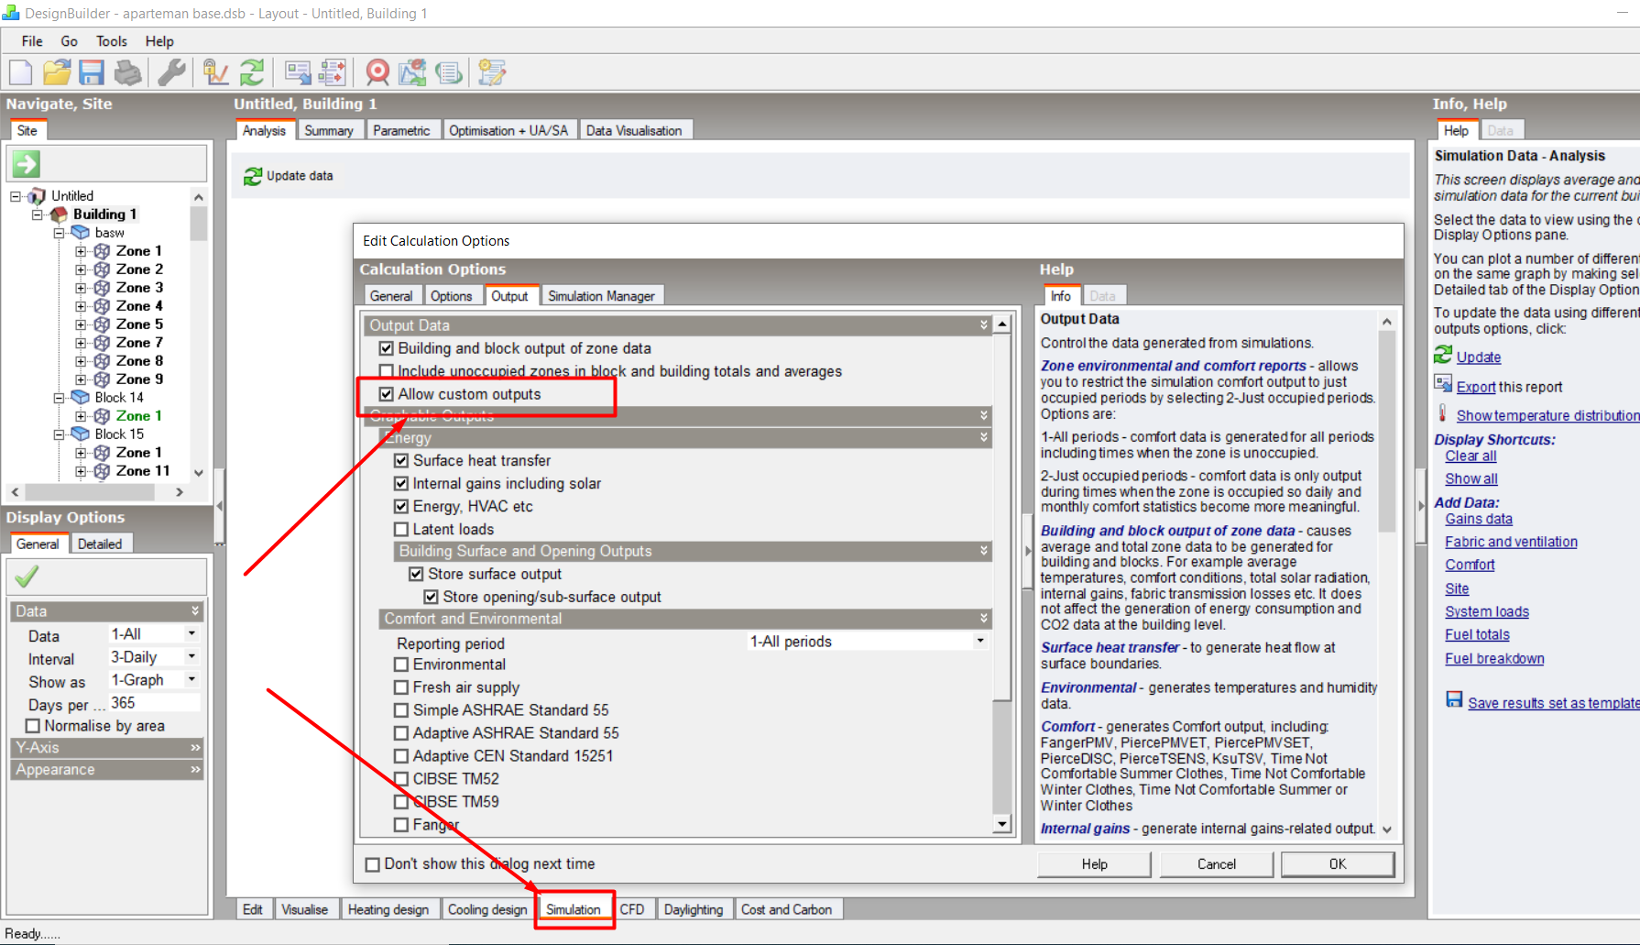The height and width of the screenshot is (945, 1640).
Task: Click the green checkmark in Display Options
Action: tap(27, 577)
